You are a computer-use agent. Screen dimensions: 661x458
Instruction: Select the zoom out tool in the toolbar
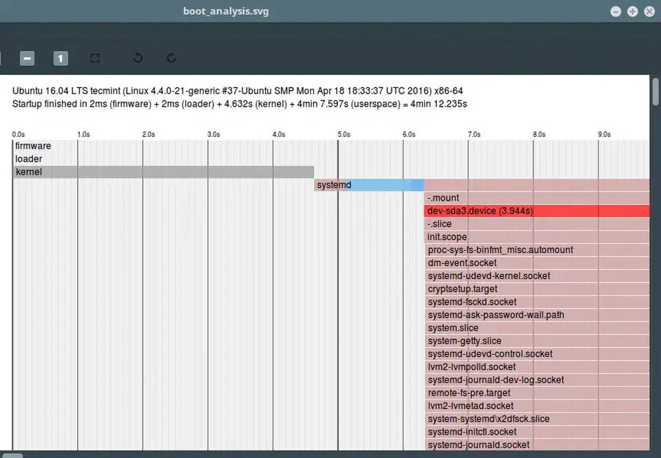[26, 58]
